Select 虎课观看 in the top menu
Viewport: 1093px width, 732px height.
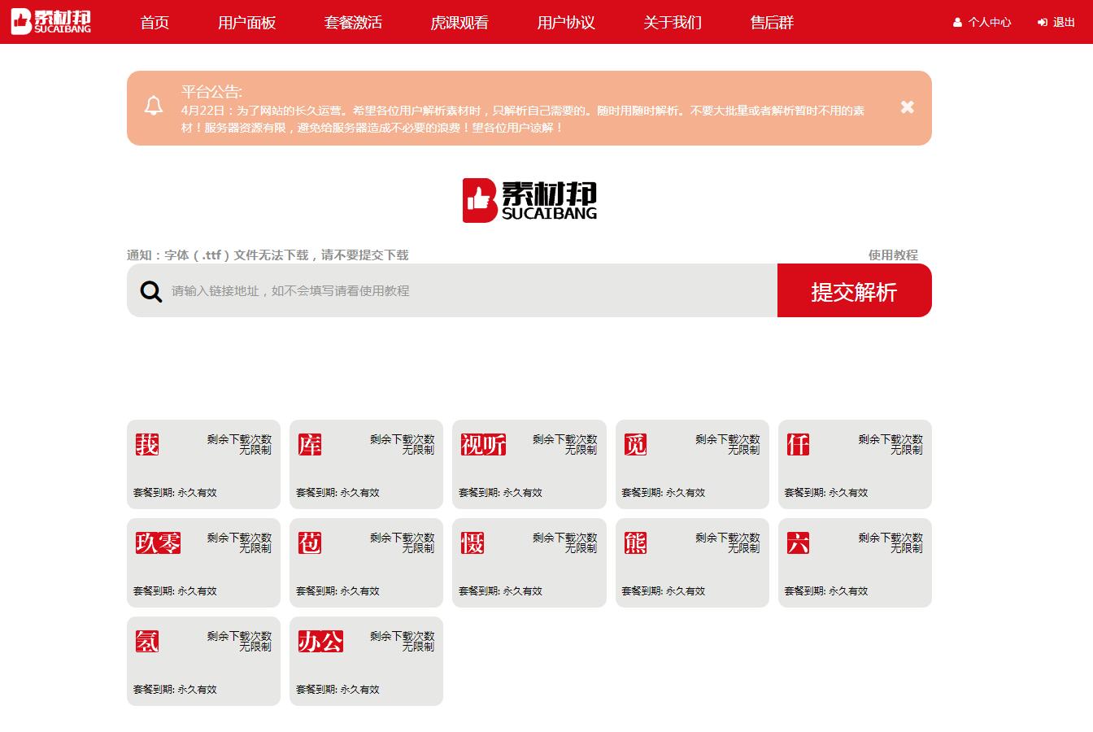click(459, 23)
